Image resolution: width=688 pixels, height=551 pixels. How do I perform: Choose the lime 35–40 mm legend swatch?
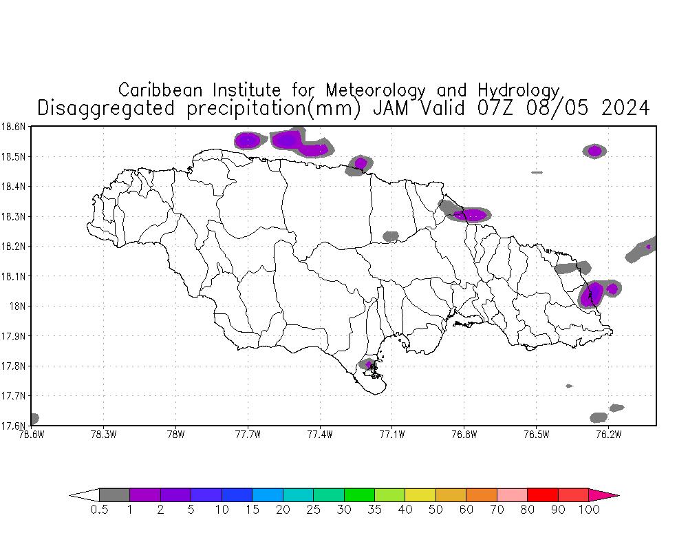[x=389, y=495]
